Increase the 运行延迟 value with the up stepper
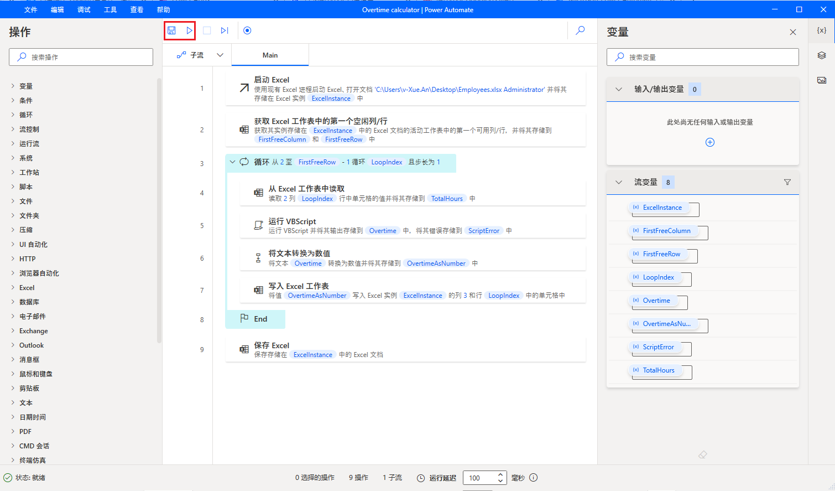Screen dimensions: 835x491 pos(500,474)
